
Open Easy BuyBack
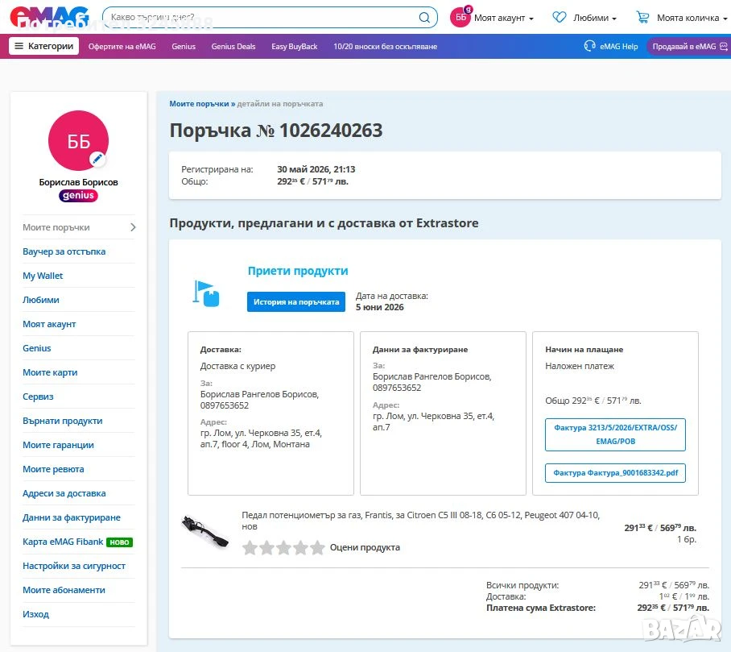pos(294,46)
